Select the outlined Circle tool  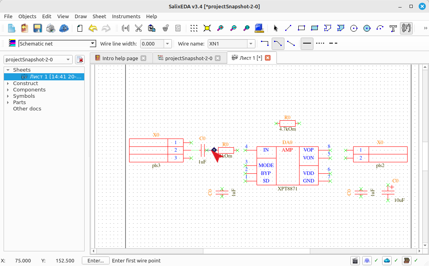pos(354,28)
